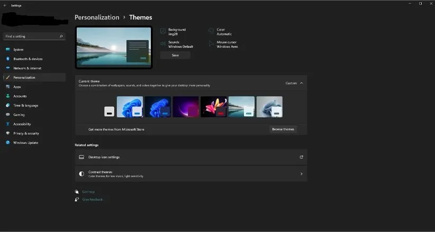Click the Windows Update icon in sidebar
Viewport: 435px width, 232px height.
coord(8,142)
